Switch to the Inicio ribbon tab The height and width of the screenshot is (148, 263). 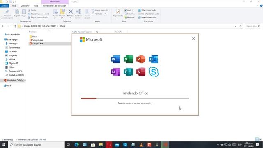[14, 6]
